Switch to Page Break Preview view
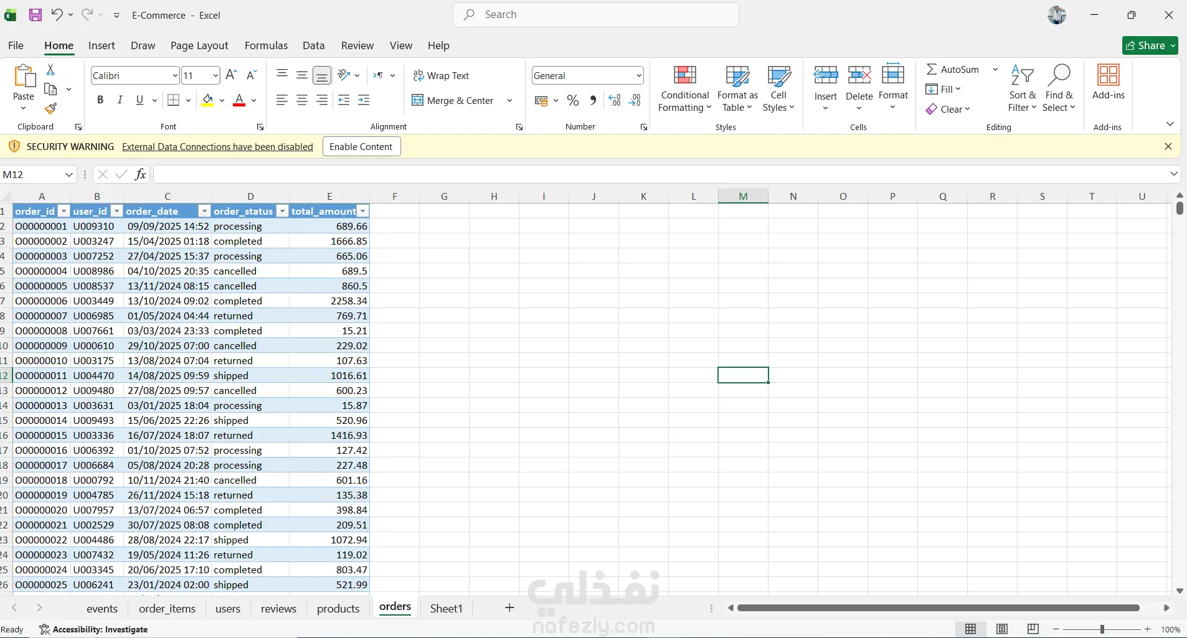 pos(1033,629)
